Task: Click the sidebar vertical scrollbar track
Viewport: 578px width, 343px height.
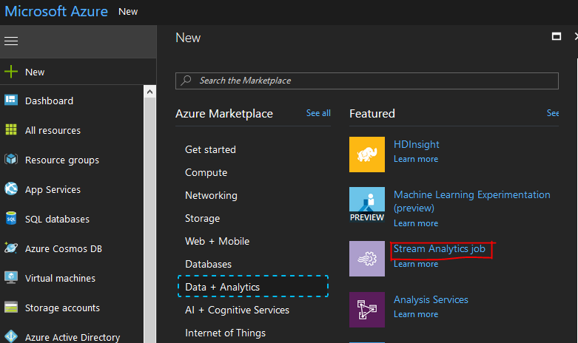Action: 149,220
